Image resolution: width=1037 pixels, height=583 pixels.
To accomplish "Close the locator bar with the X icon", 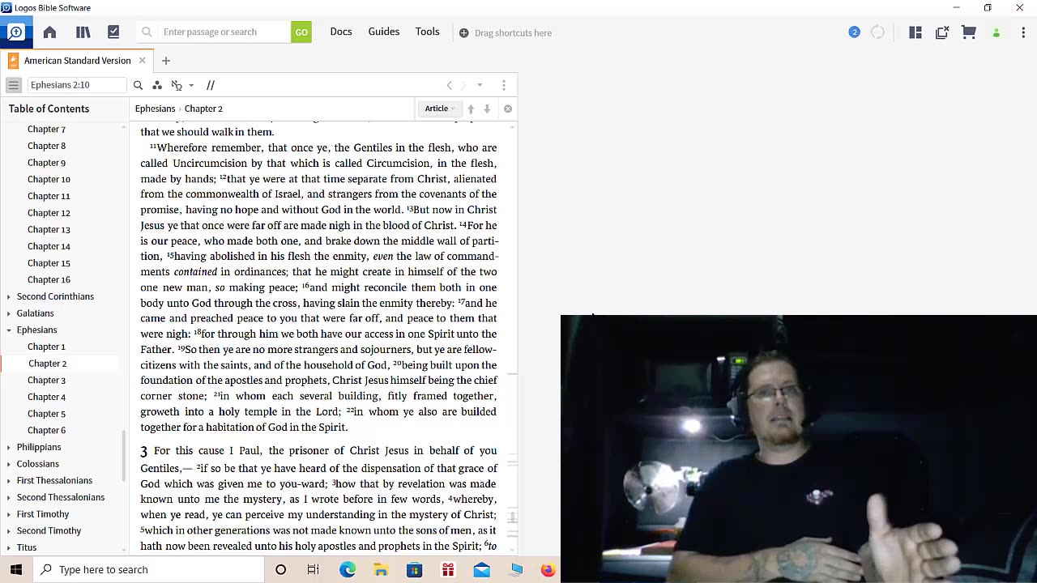I will point(508,109).
